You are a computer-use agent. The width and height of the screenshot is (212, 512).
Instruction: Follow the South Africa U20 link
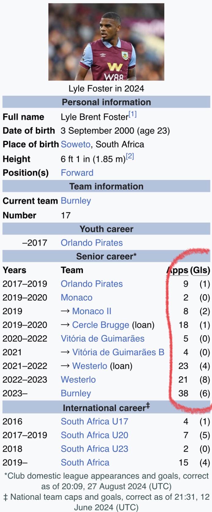pos(95,435)
